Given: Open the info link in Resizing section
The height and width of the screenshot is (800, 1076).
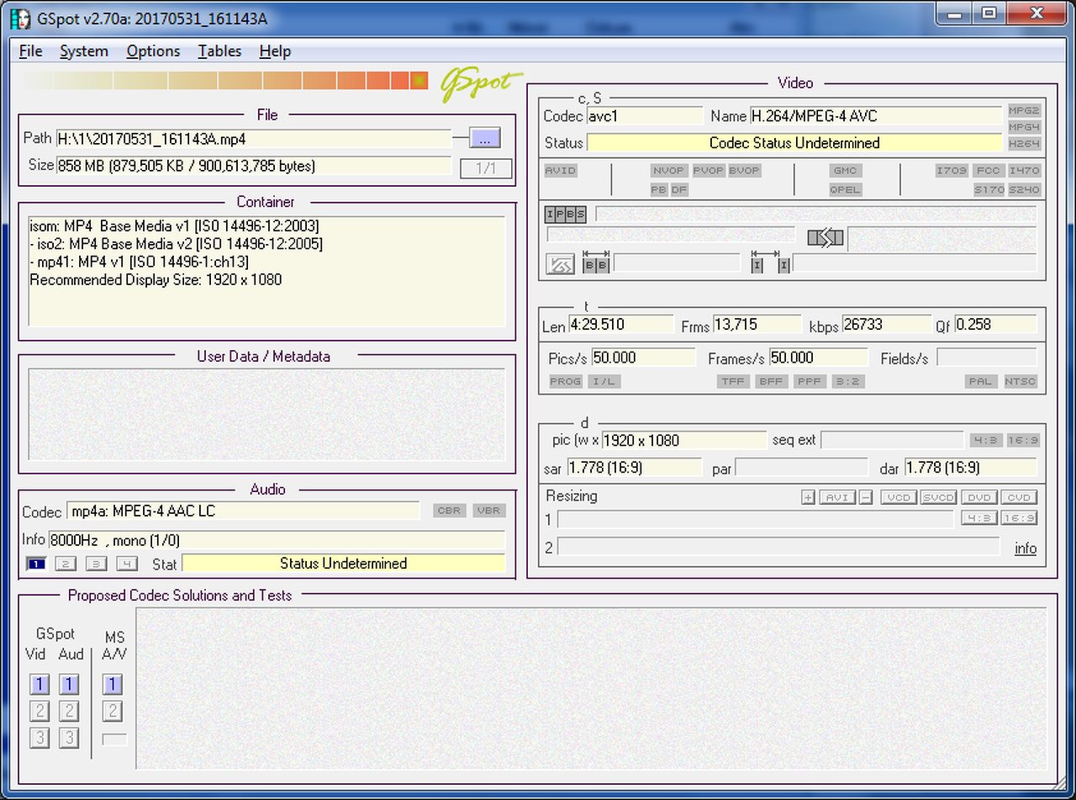Looking at the screenshot, I should click(1026, 548).
